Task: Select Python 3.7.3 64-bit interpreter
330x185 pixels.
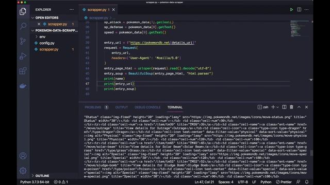Action: point(35,182)
